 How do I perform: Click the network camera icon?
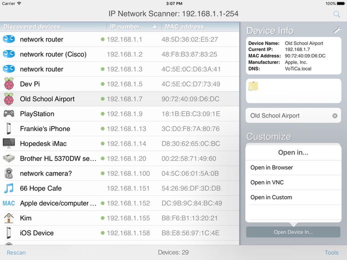9,173
